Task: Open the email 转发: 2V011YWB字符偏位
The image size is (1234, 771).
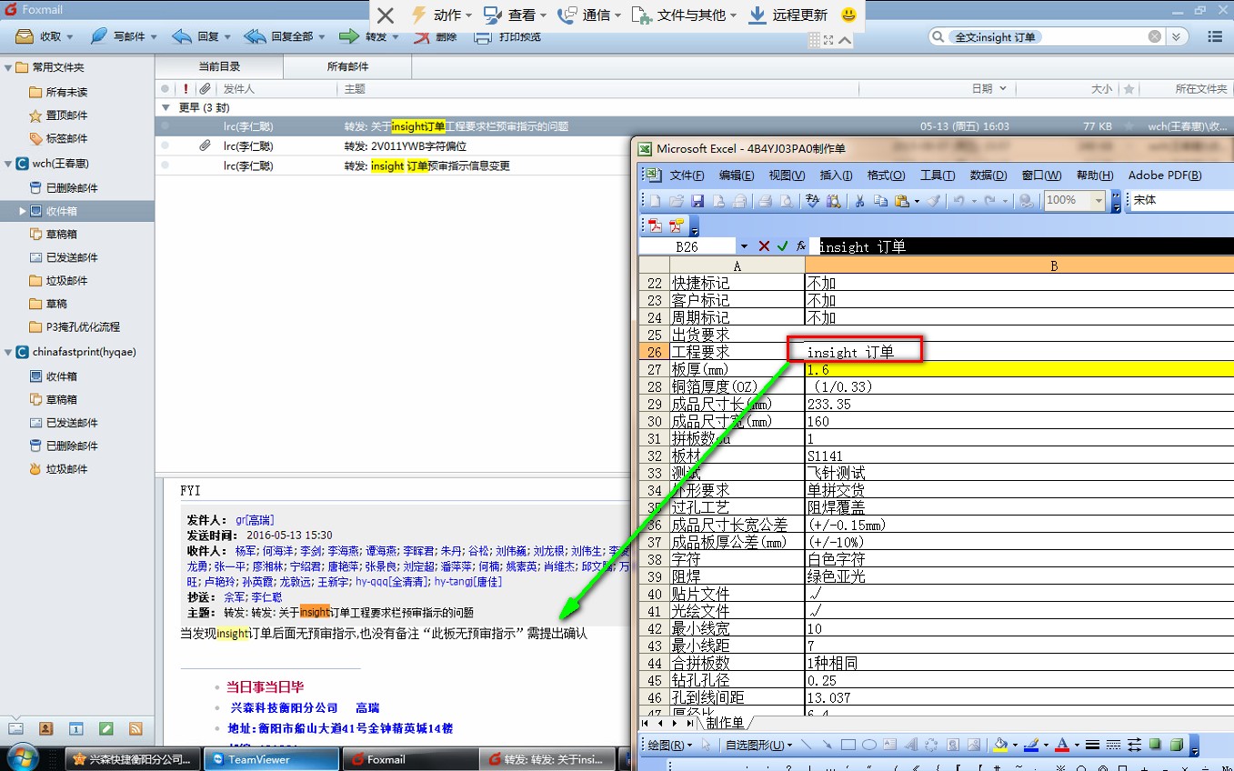Action: [x=405, y=146]
